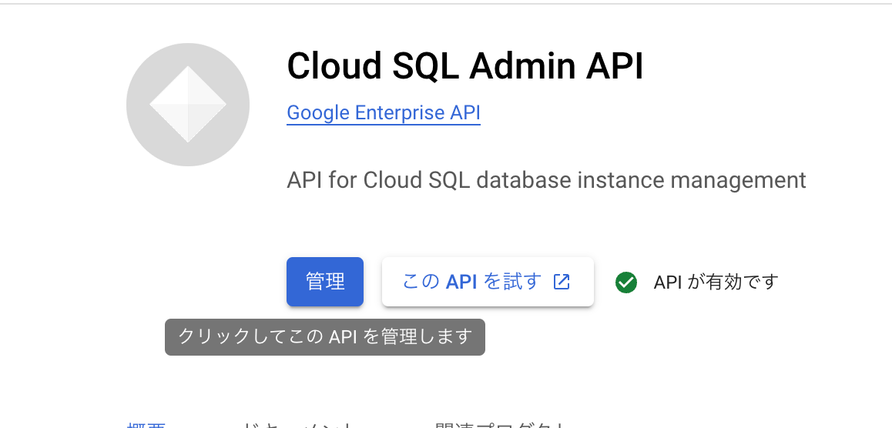Open the この API を試す button

pyautogui.click(x=488, y=282)
